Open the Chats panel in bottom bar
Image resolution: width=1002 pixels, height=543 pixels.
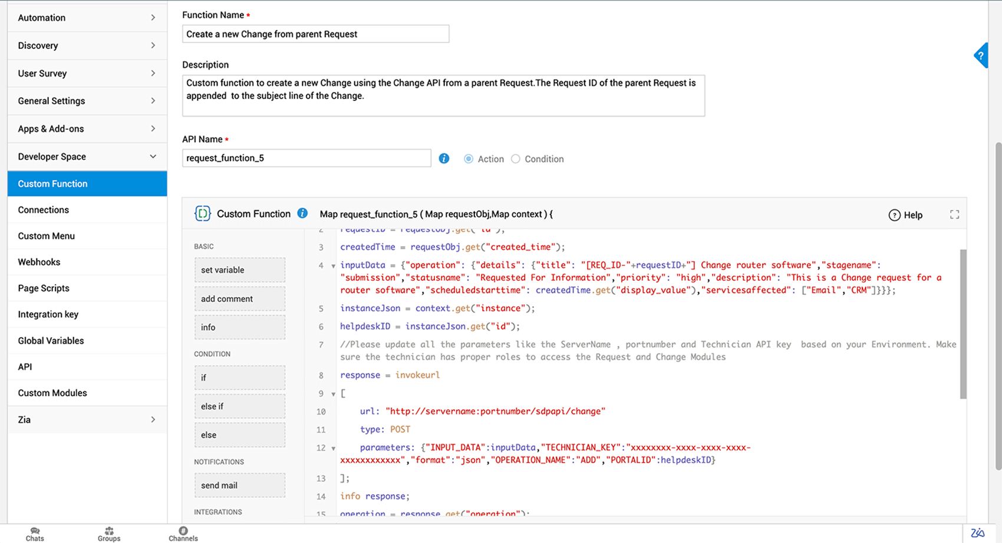35,534
